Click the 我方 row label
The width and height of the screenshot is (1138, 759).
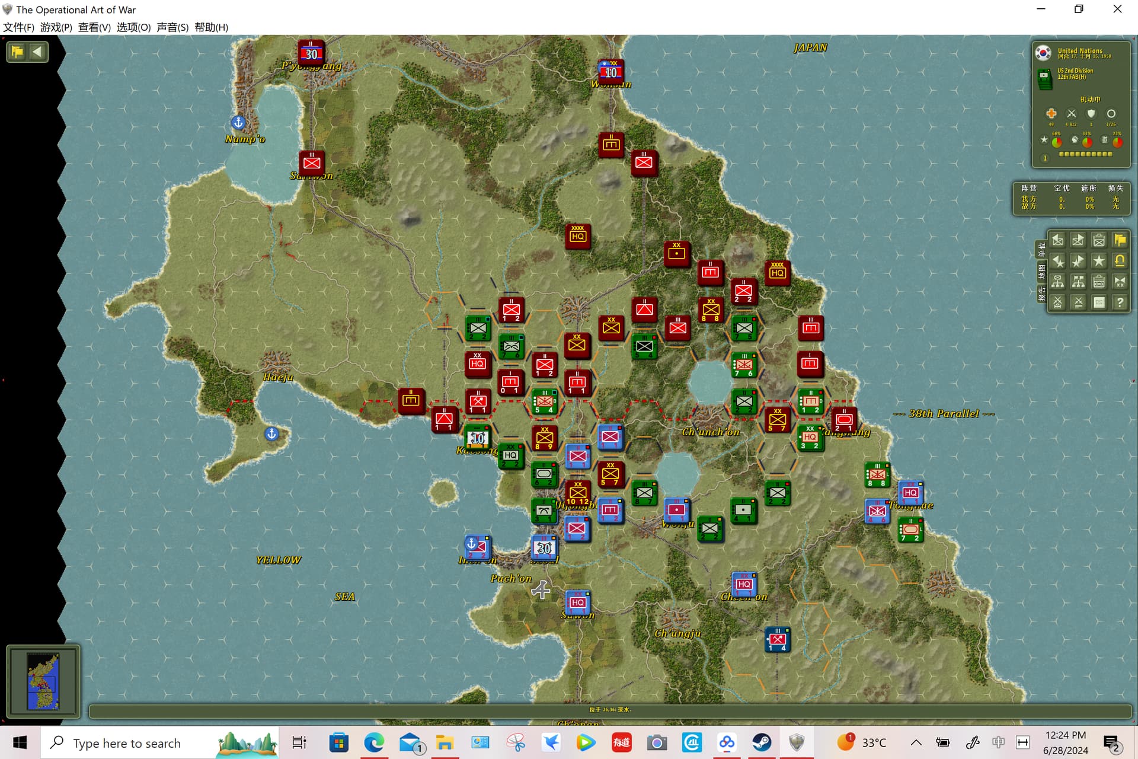click(x=1029, y=199)
